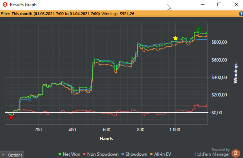The image size is (243, 158).
Task: Toggle the Non Showdown legend series
Action: 101,154
